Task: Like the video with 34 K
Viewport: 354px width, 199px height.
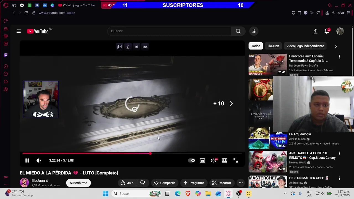Action: [127, 183]
